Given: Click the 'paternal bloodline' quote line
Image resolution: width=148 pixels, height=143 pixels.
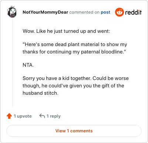Looking at the screenshot, I should click(x=74, y=52).
